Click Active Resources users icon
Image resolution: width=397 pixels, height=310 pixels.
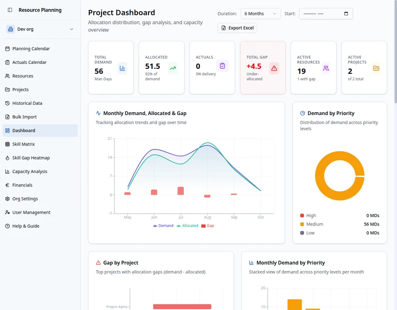click(x=326, y=68)
